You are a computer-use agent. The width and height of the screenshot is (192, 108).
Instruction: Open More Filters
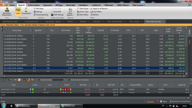point(83,15)
